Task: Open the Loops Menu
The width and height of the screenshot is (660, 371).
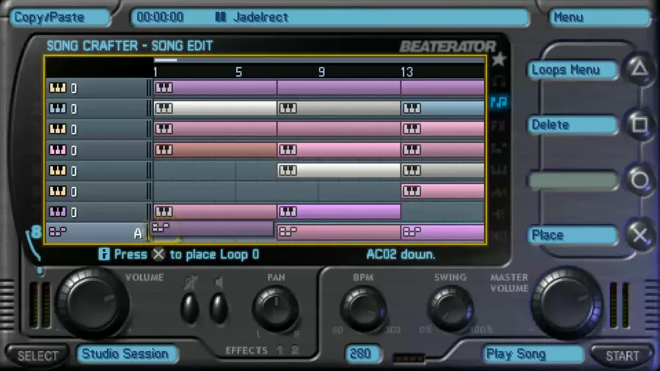Action: click(x=572, y=70)
